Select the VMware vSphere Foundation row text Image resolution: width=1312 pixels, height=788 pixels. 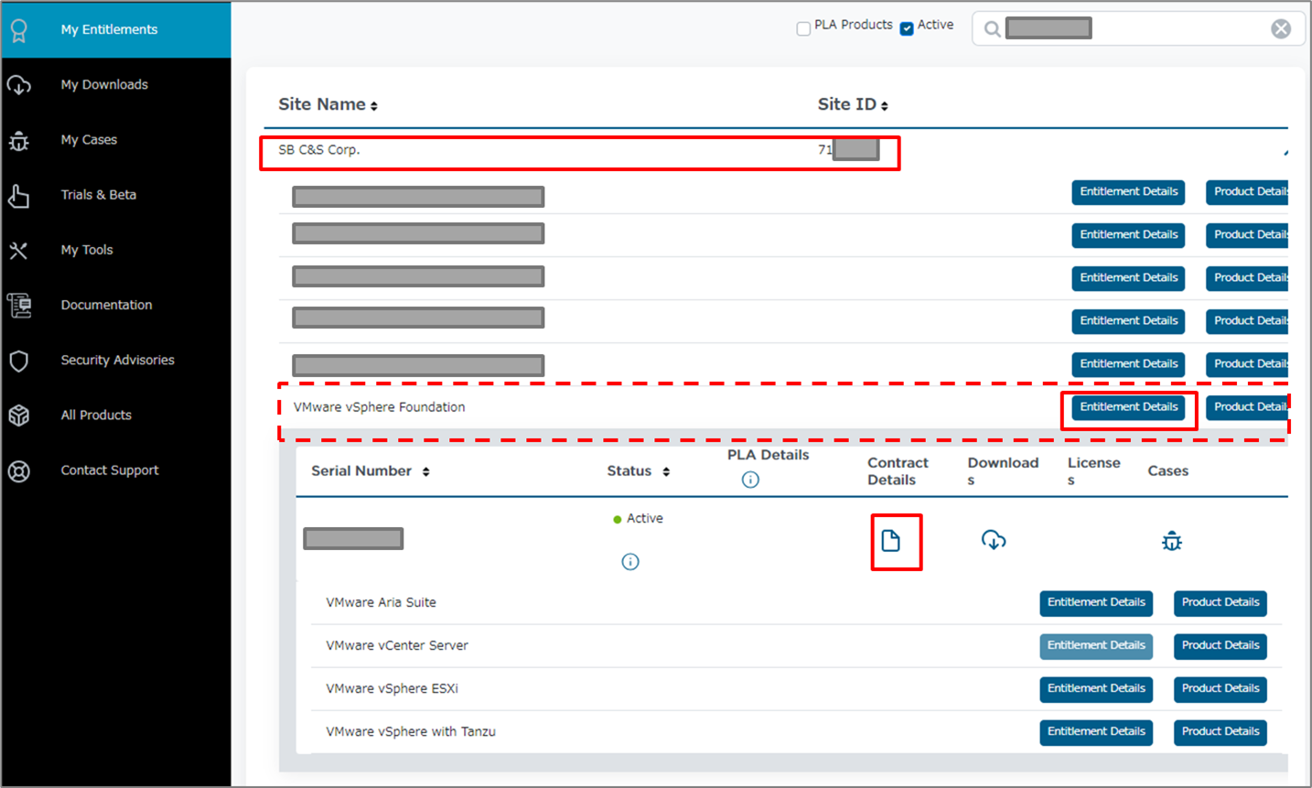pos(379,407)
